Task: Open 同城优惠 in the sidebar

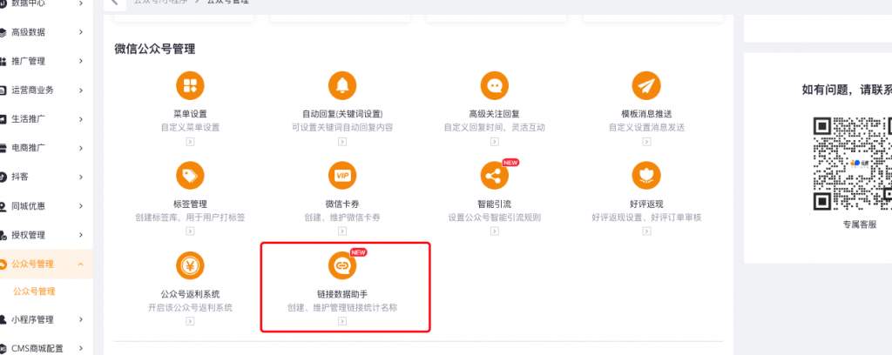Action: pyautogui.click(x=29, y=206)
